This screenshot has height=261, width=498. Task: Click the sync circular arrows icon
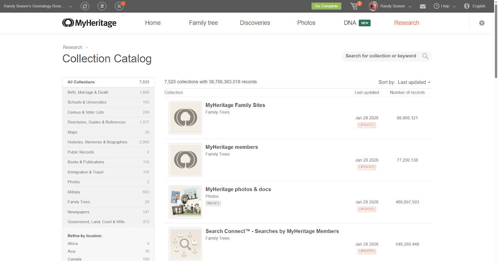pyautogui.click(x=85, y=6)
